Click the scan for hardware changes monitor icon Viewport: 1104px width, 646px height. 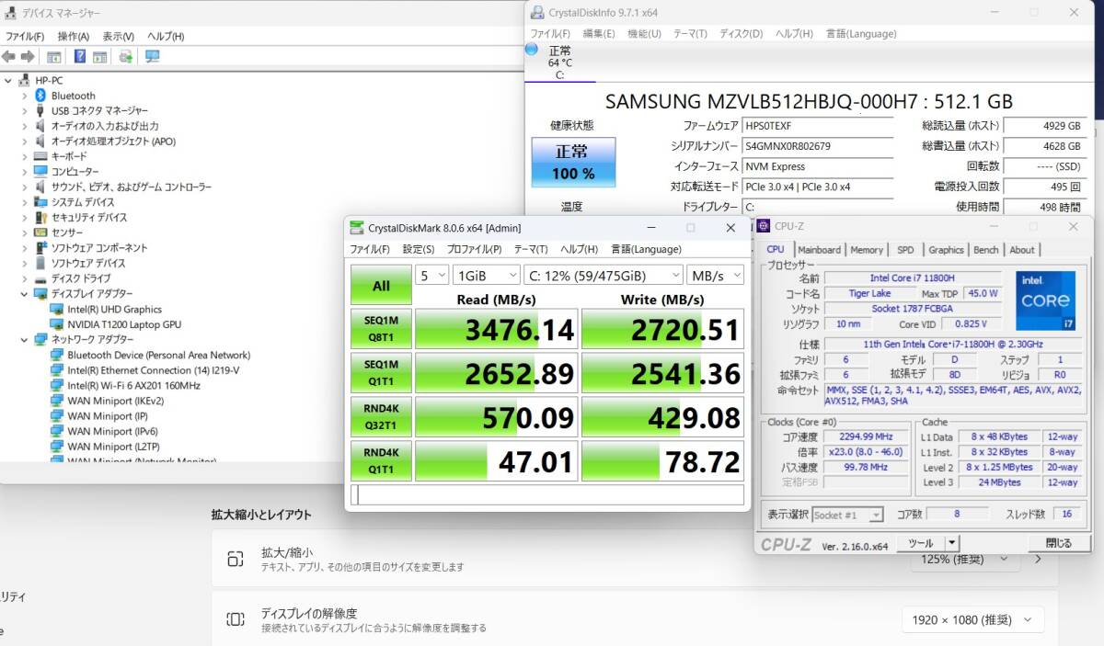153,57
